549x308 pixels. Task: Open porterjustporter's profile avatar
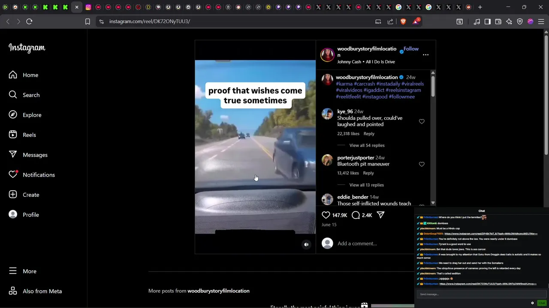(x=327, y=160)
